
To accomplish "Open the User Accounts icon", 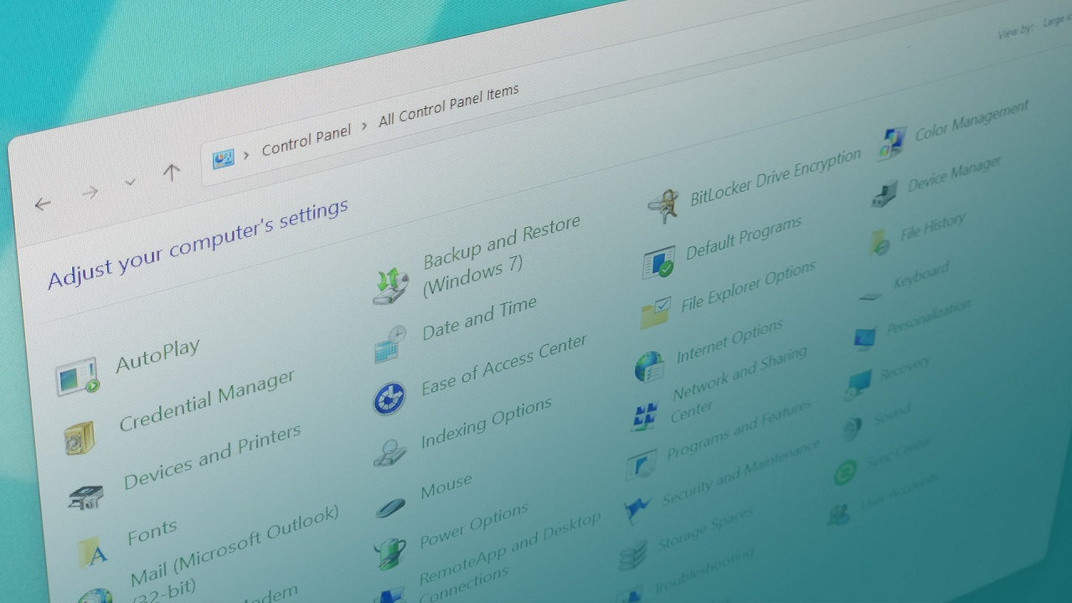I will [838, 514].
